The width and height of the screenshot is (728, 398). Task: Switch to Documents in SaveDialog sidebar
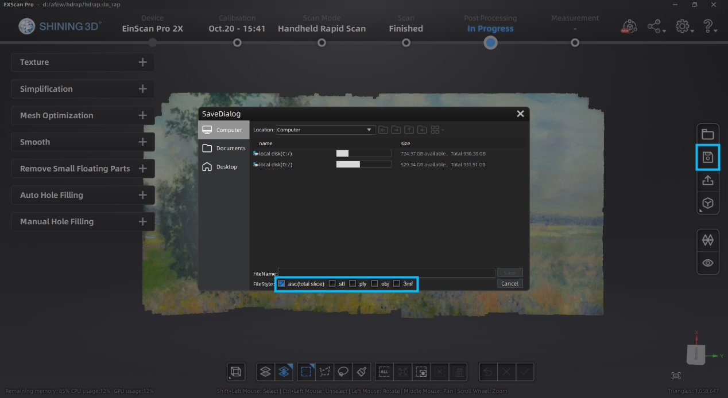pos(224,149)
